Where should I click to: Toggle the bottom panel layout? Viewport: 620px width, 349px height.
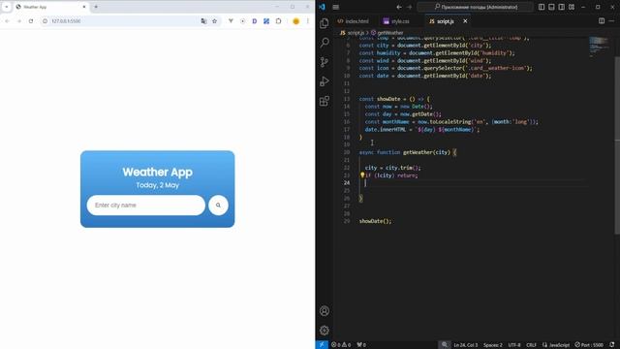(551, 7)
